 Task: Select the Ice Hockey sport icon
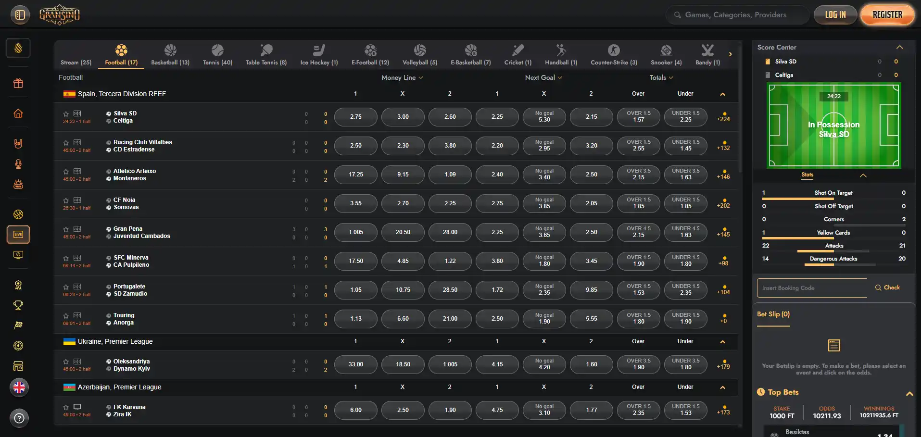point(319,50)
